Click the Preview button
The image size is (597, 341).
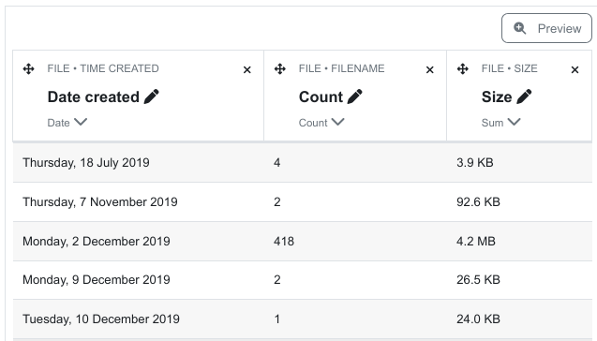[x=546, y=28]
